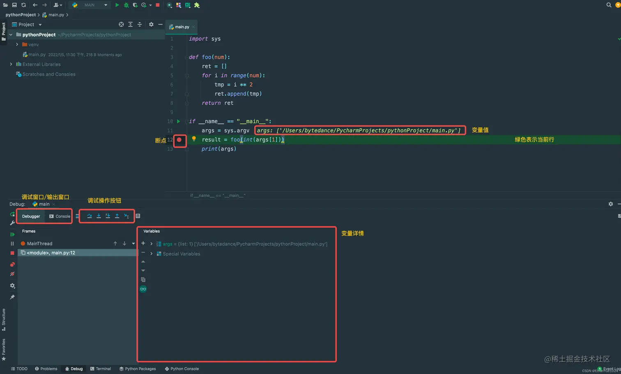Switch to the Console tab in Debug
This screenshot has width=621, height=374.
pos(60,217)
